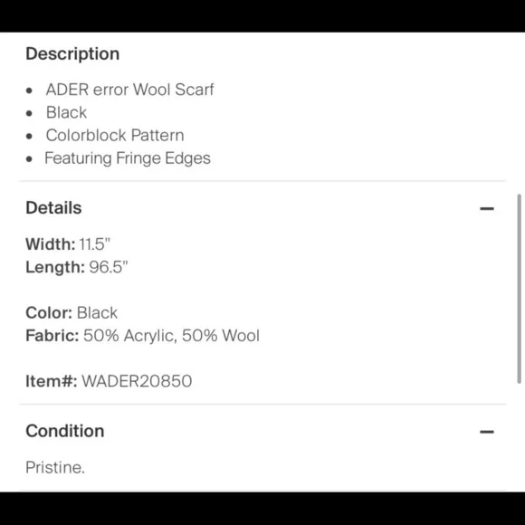
Task: Click the Color: Black detail line
Action: pos(72,312)
